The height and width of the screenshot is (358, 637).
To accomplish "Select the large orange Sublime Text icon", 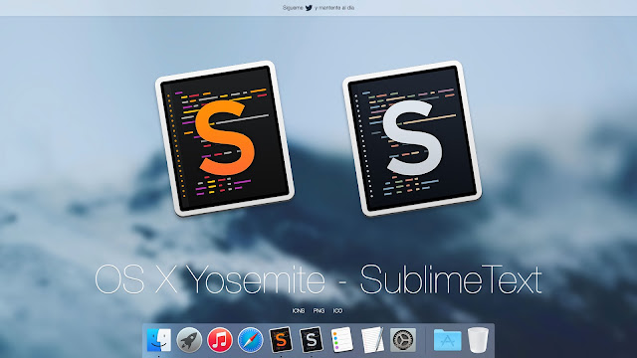I will pos(225,138).
